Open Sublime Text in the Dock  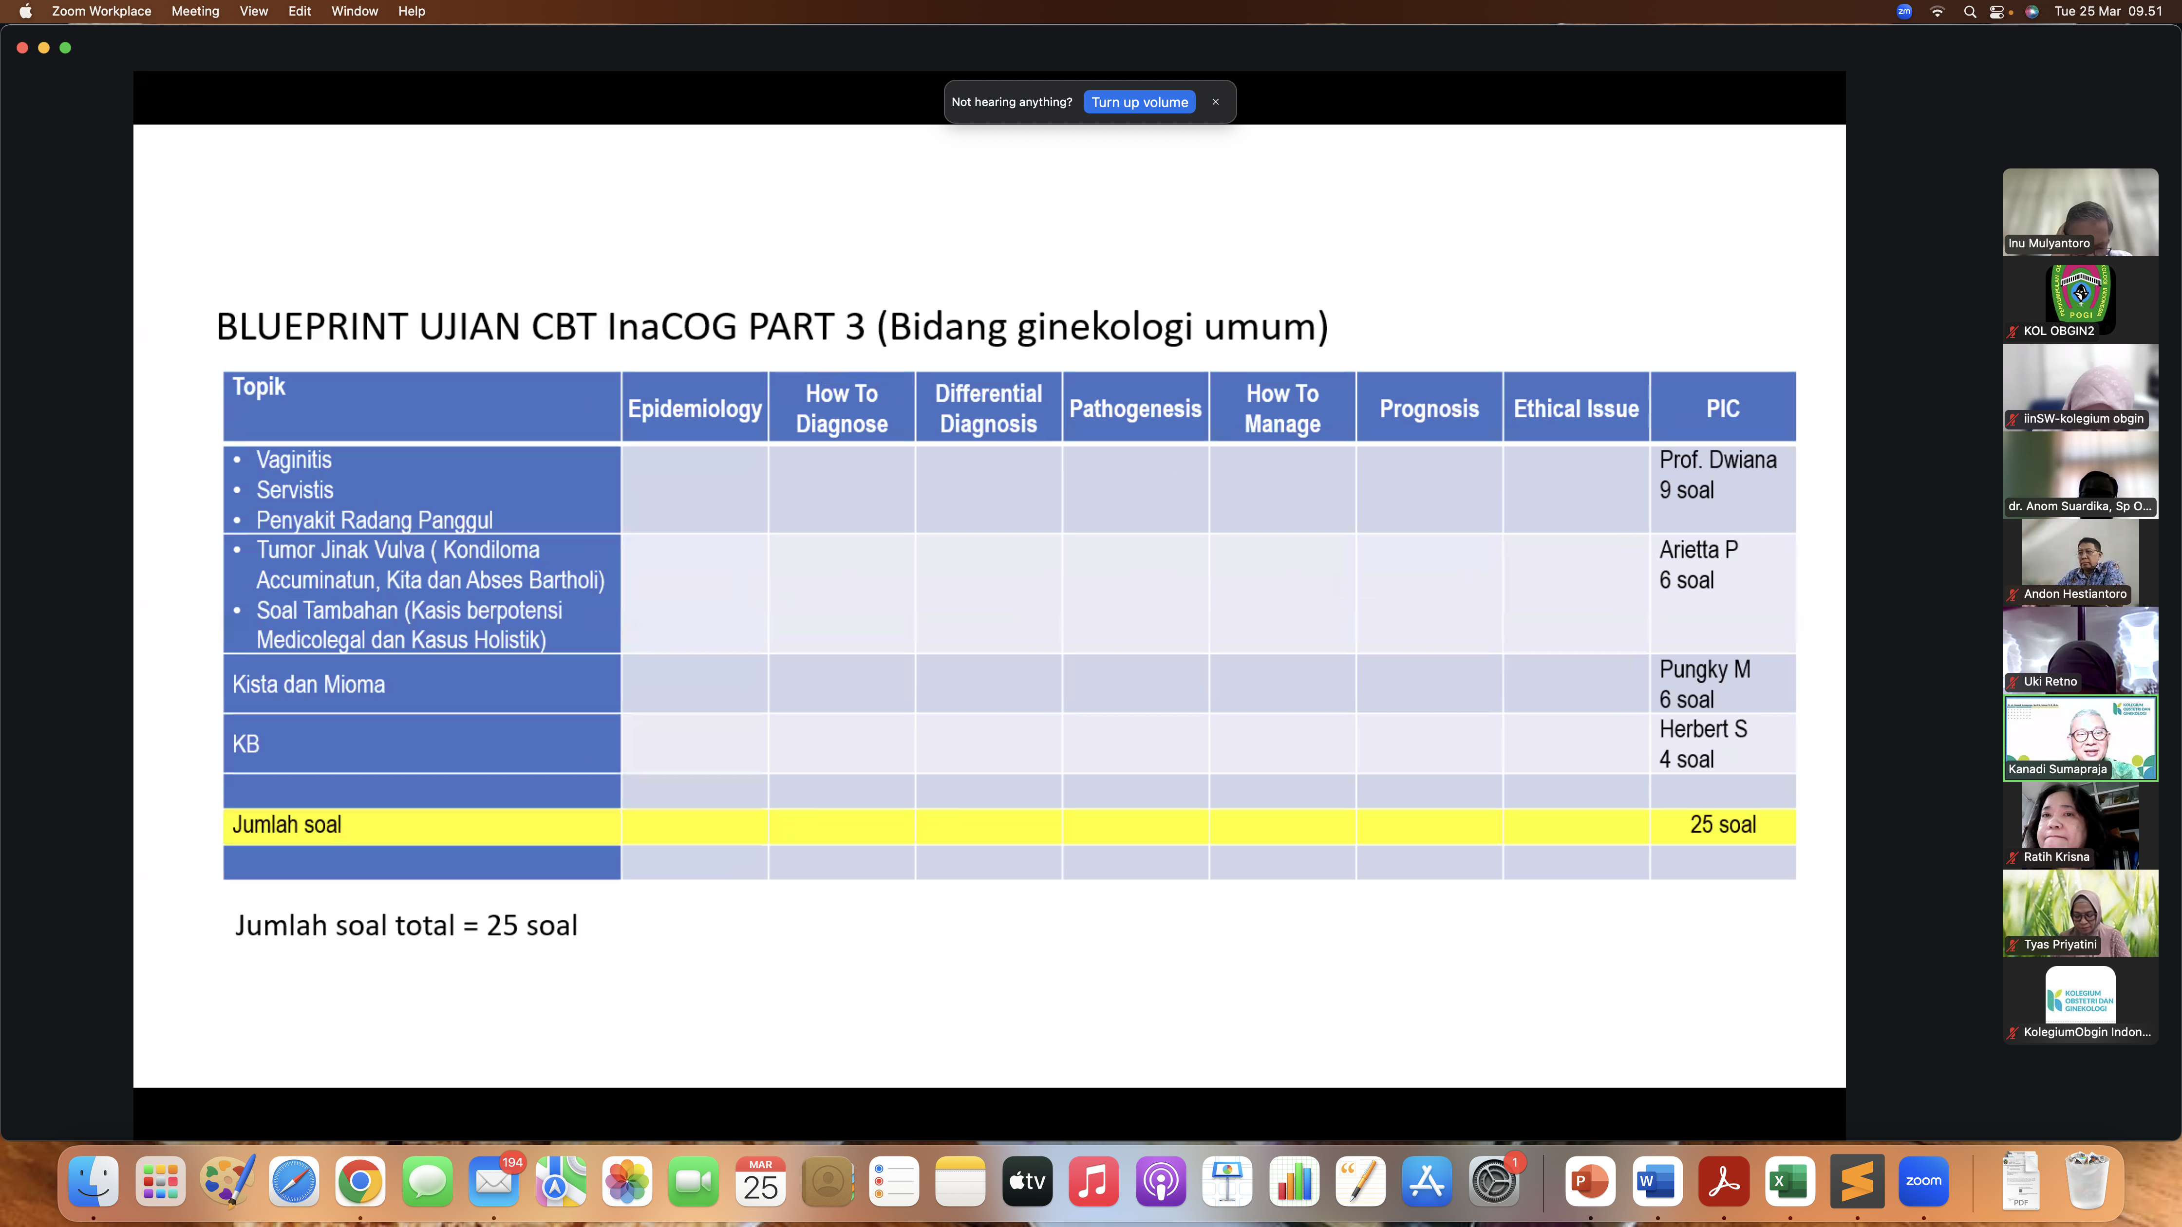click(x=1857, y=1180)
